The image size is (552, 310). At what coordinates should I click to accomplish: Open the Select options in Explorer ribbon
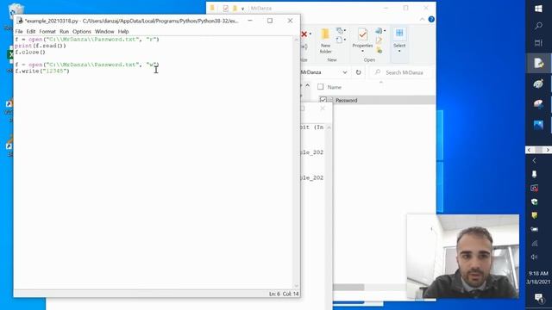click(399, 40)
